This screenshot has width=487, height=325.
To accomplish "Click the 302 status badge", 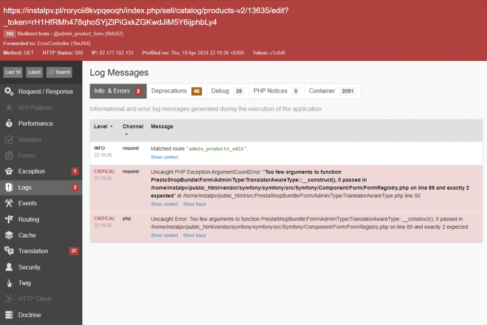I will [x=10, y=34].
